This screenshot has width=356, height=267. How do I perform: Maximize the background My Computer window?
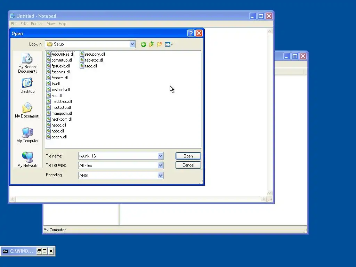[x=295, y=56]
